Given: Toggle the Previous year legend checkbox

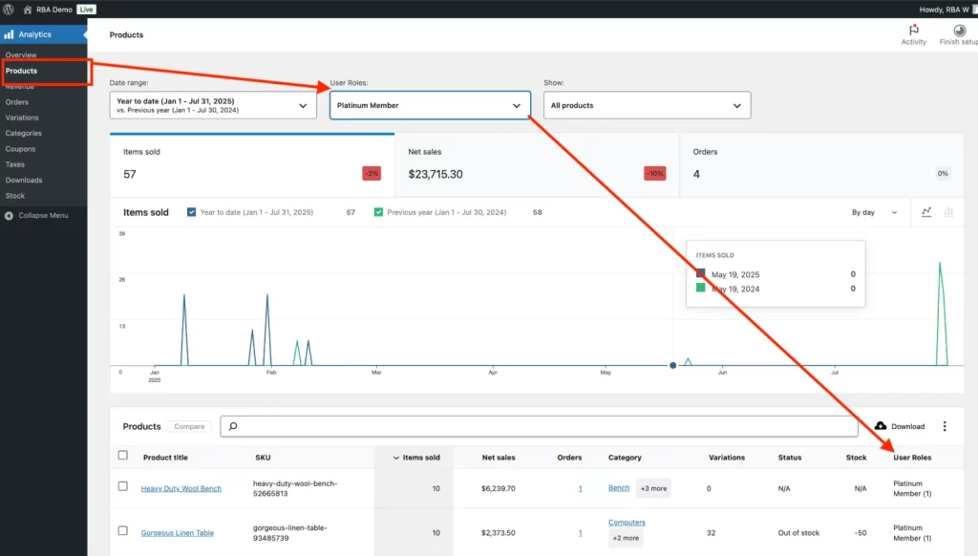Looking at the screenshot, I should tap(379, 212).
